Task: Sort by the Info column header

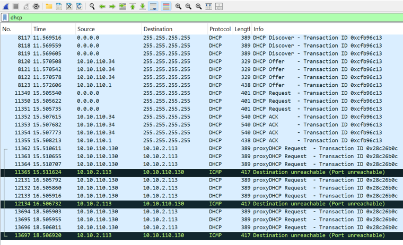Action: click(x=327, y=29)
